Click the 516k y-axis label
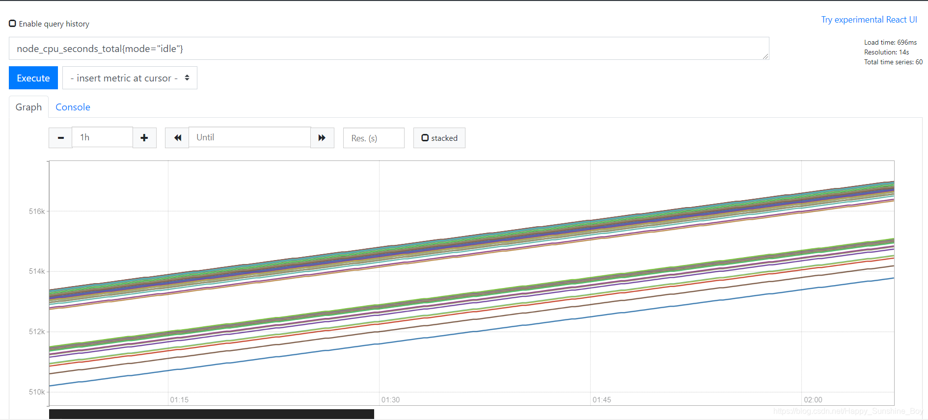 click(x=37, y=211)
